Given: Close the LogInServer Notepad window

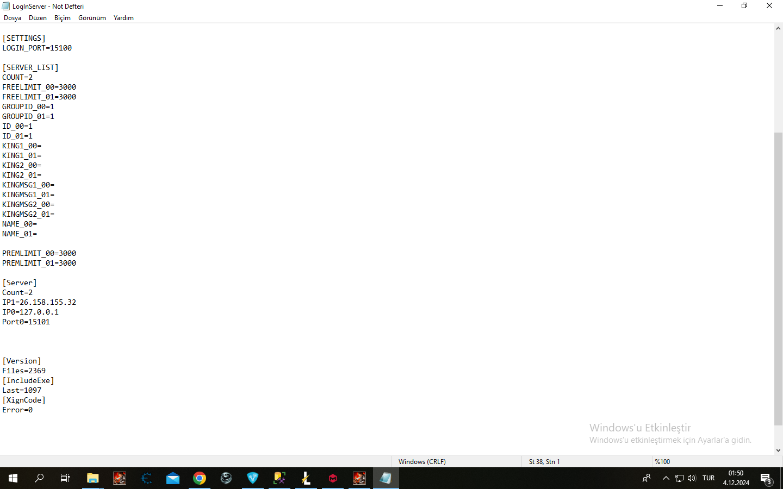Looking at the screenshot, I should click(769, 6).
